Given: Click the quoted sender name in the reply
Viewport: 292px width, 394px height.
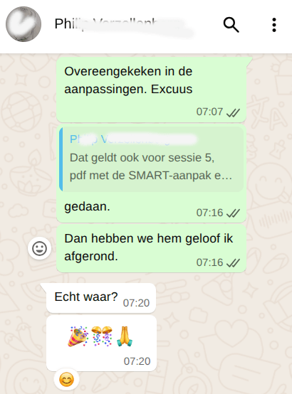Looking at the screenshot, I should 132,139.
